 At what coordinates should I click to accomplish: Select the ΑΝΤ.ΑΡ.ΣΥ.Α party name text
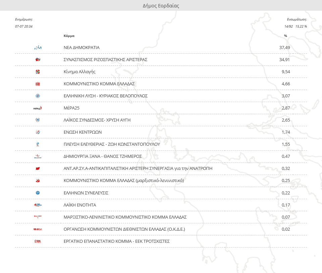(138, 169)
